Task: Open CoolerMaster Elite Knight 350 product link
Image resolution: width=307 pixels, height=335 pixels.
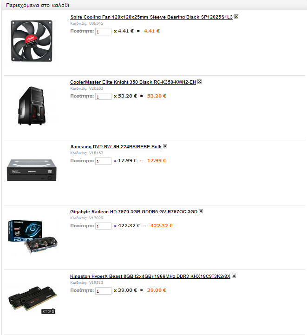Action: point(133,82)
